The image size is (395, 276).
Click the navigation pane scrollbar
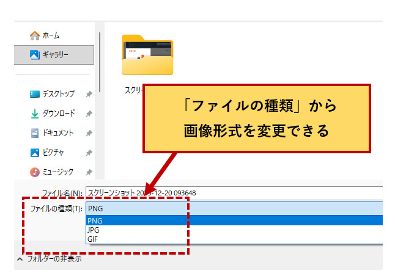coord(100,62)
